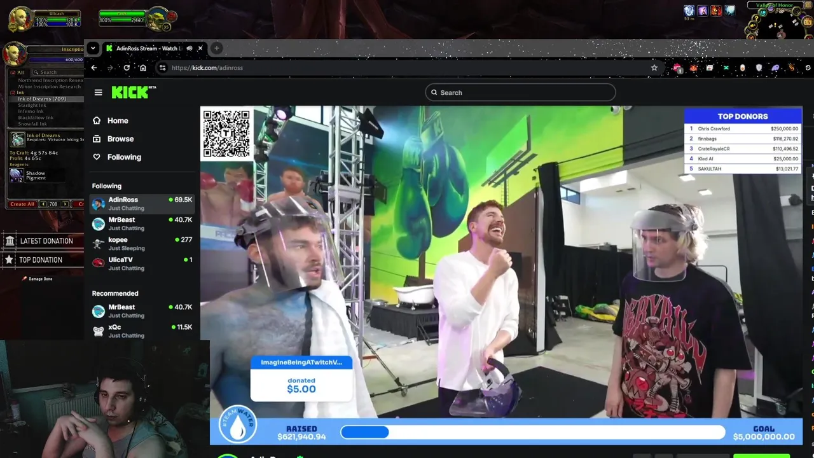This screenshot has width=814, height=458.
Task: Click the Ink of Dreams item icon
Action: pos(17,139)
